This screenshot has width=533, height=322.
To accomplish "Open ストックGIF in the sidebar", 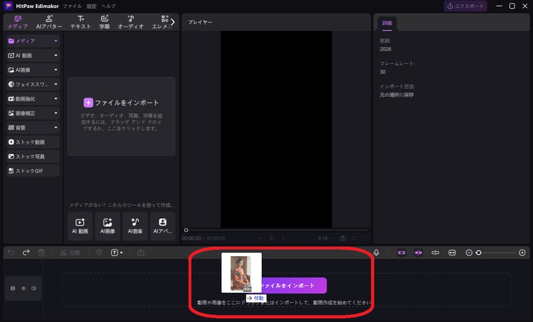I will coord(33,171).
